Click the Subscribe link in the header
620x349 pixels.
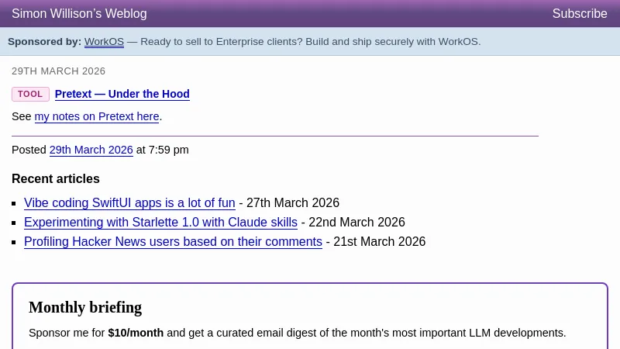(579, 14)
